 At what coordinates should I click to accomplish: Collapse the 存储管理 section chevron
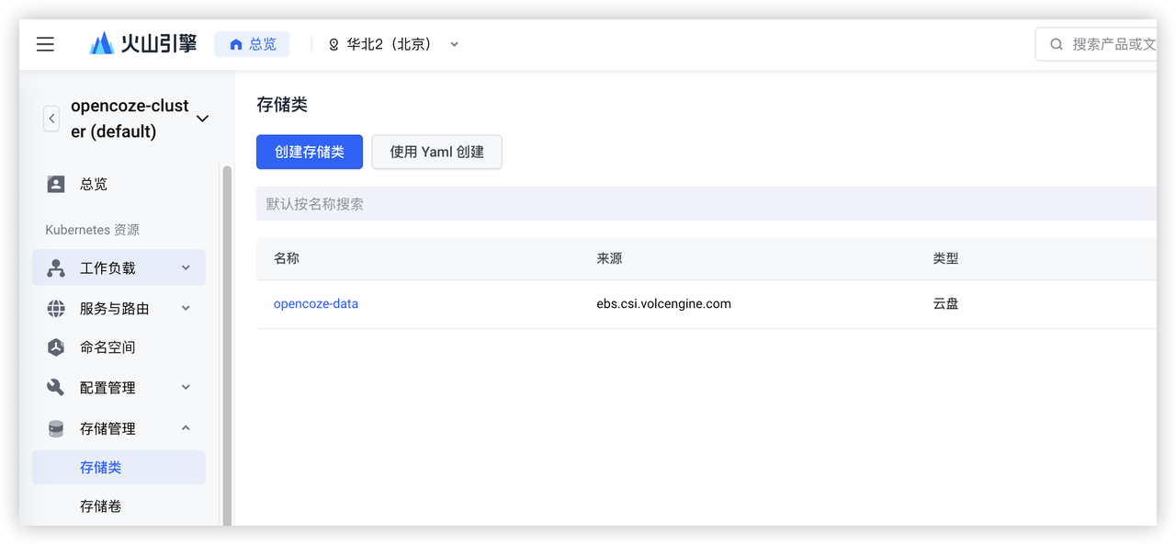[186, 428]
